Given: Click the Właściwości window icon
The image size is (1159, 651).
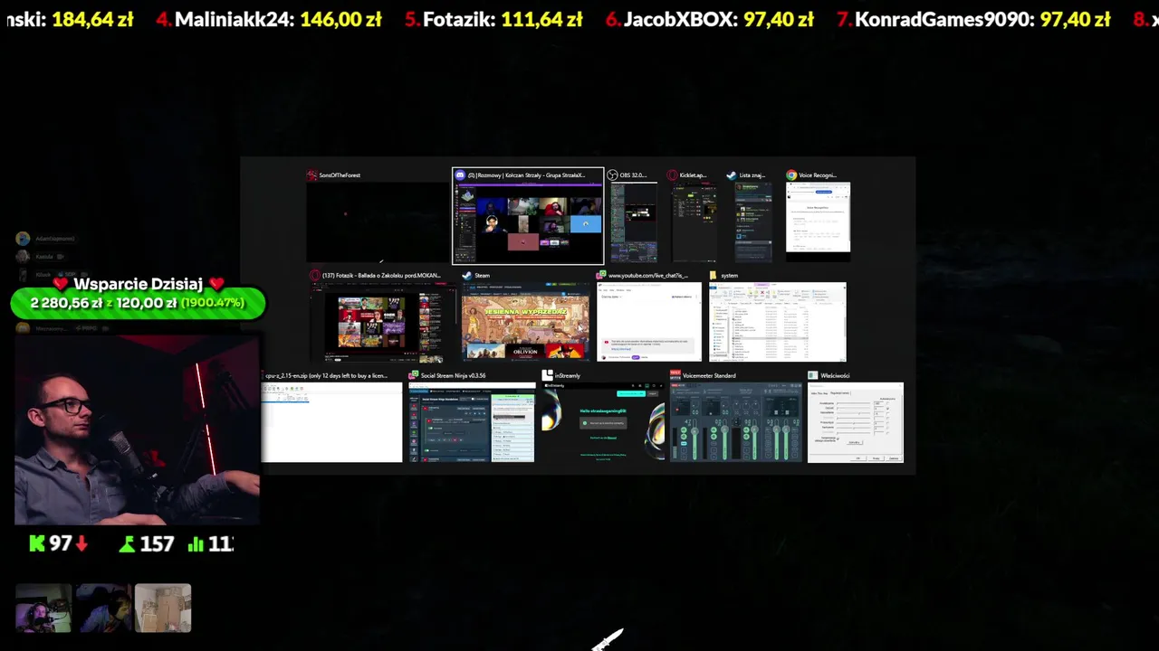Looking at the screenshot, I should [x=813, y=375].
